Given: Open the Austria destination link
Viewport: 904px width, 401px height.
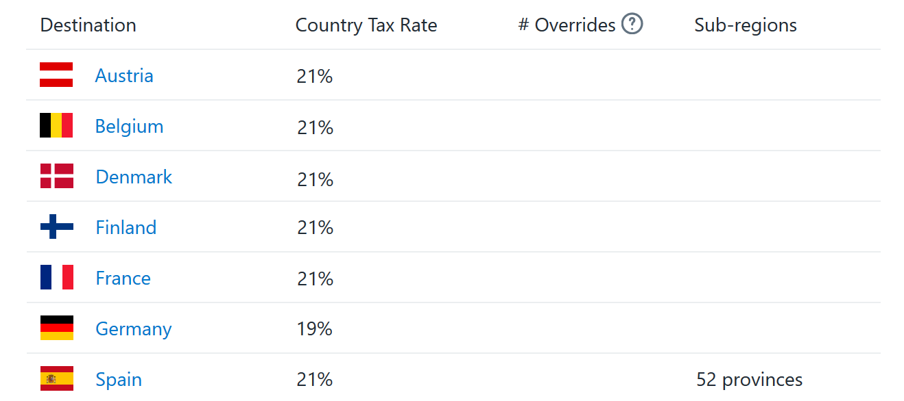Looking at the screenshot, I should point(124,75).
